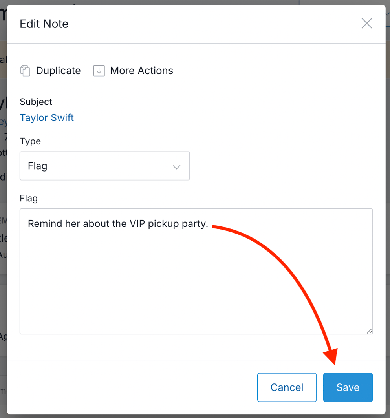The image size is (390, 418).
Task: Click the Edit Note dialog title
Action: 44,24
